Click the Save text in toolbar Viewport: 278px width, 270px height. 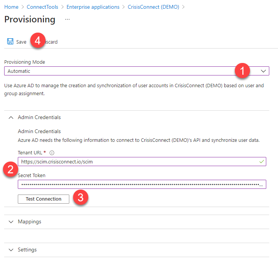click(x=21, y=42)
